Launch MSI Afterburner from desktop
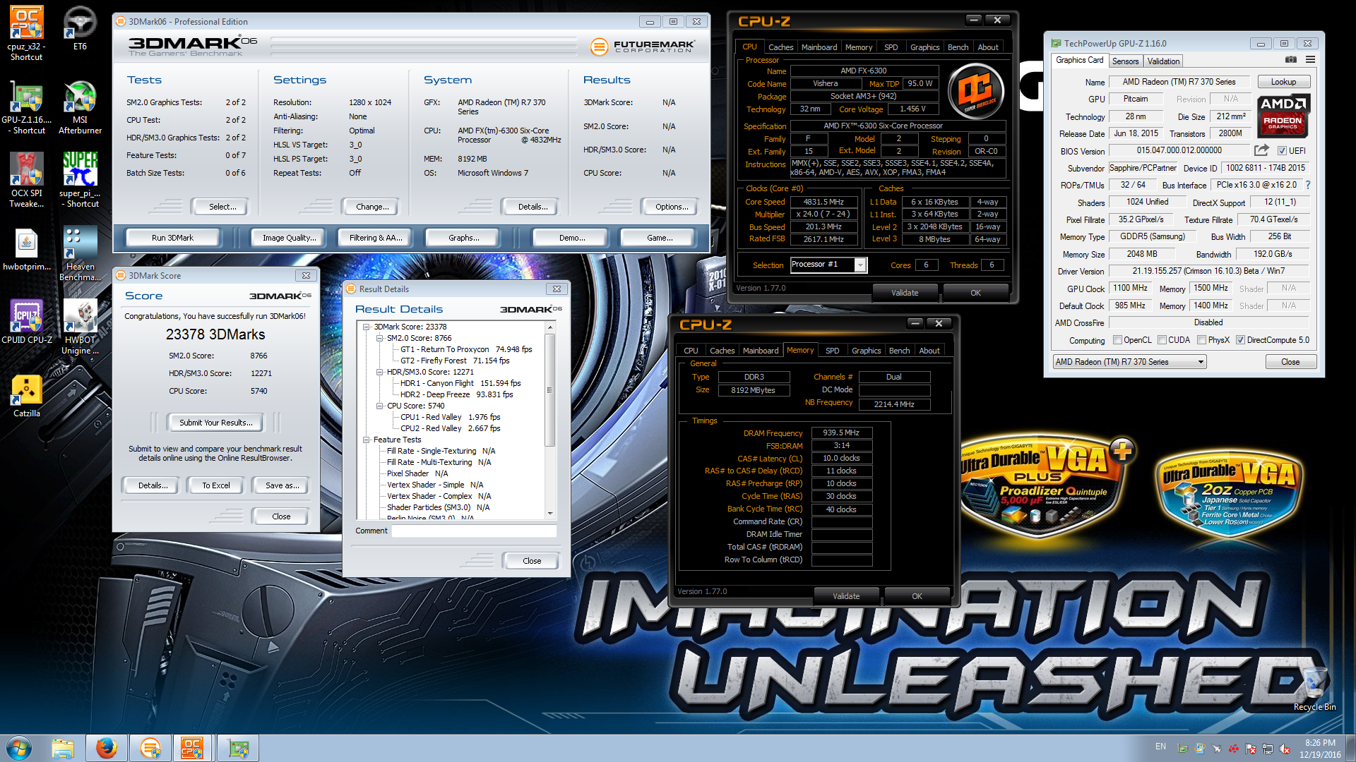 (80, 107)
